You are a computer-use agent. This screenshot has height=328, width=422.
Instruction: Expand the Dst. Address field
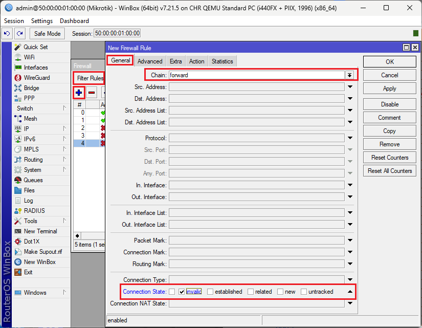coord(350,99)
